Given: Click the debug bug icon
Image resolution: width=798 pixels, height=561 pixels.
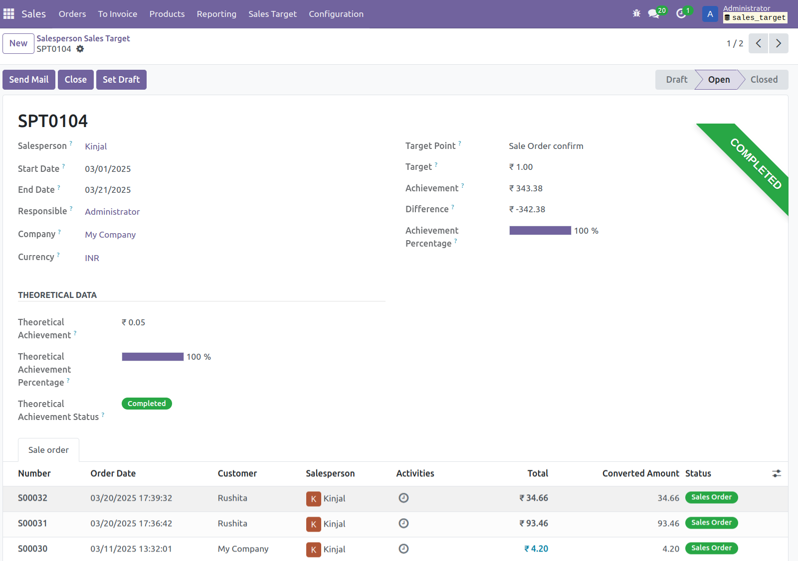Looking at the screenshot, I should 636,13.
